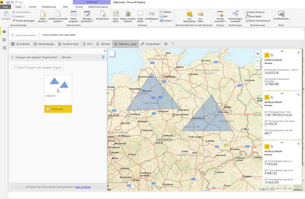Insert Neues visuelles Element
Viewport: 305px width, 199px height.
[128, 17]
